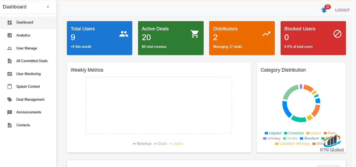Toggle the Liqour legend entry

(314, 133)
